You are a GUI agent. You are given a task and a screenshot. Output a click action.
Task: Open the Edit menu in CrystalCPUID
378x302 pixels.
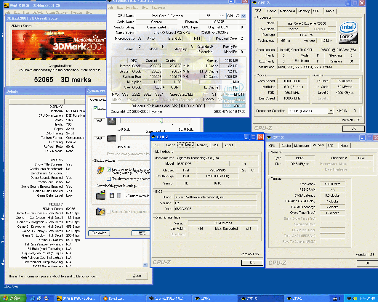pos(120,7)
